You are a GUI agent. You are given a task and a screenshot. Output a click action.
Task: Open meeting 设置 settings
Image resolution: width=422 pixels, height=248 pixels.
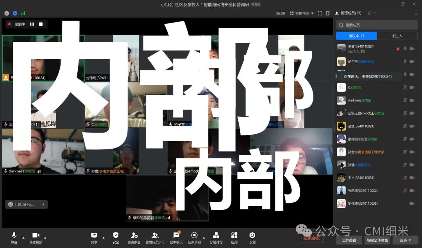(x=252, y=238)
